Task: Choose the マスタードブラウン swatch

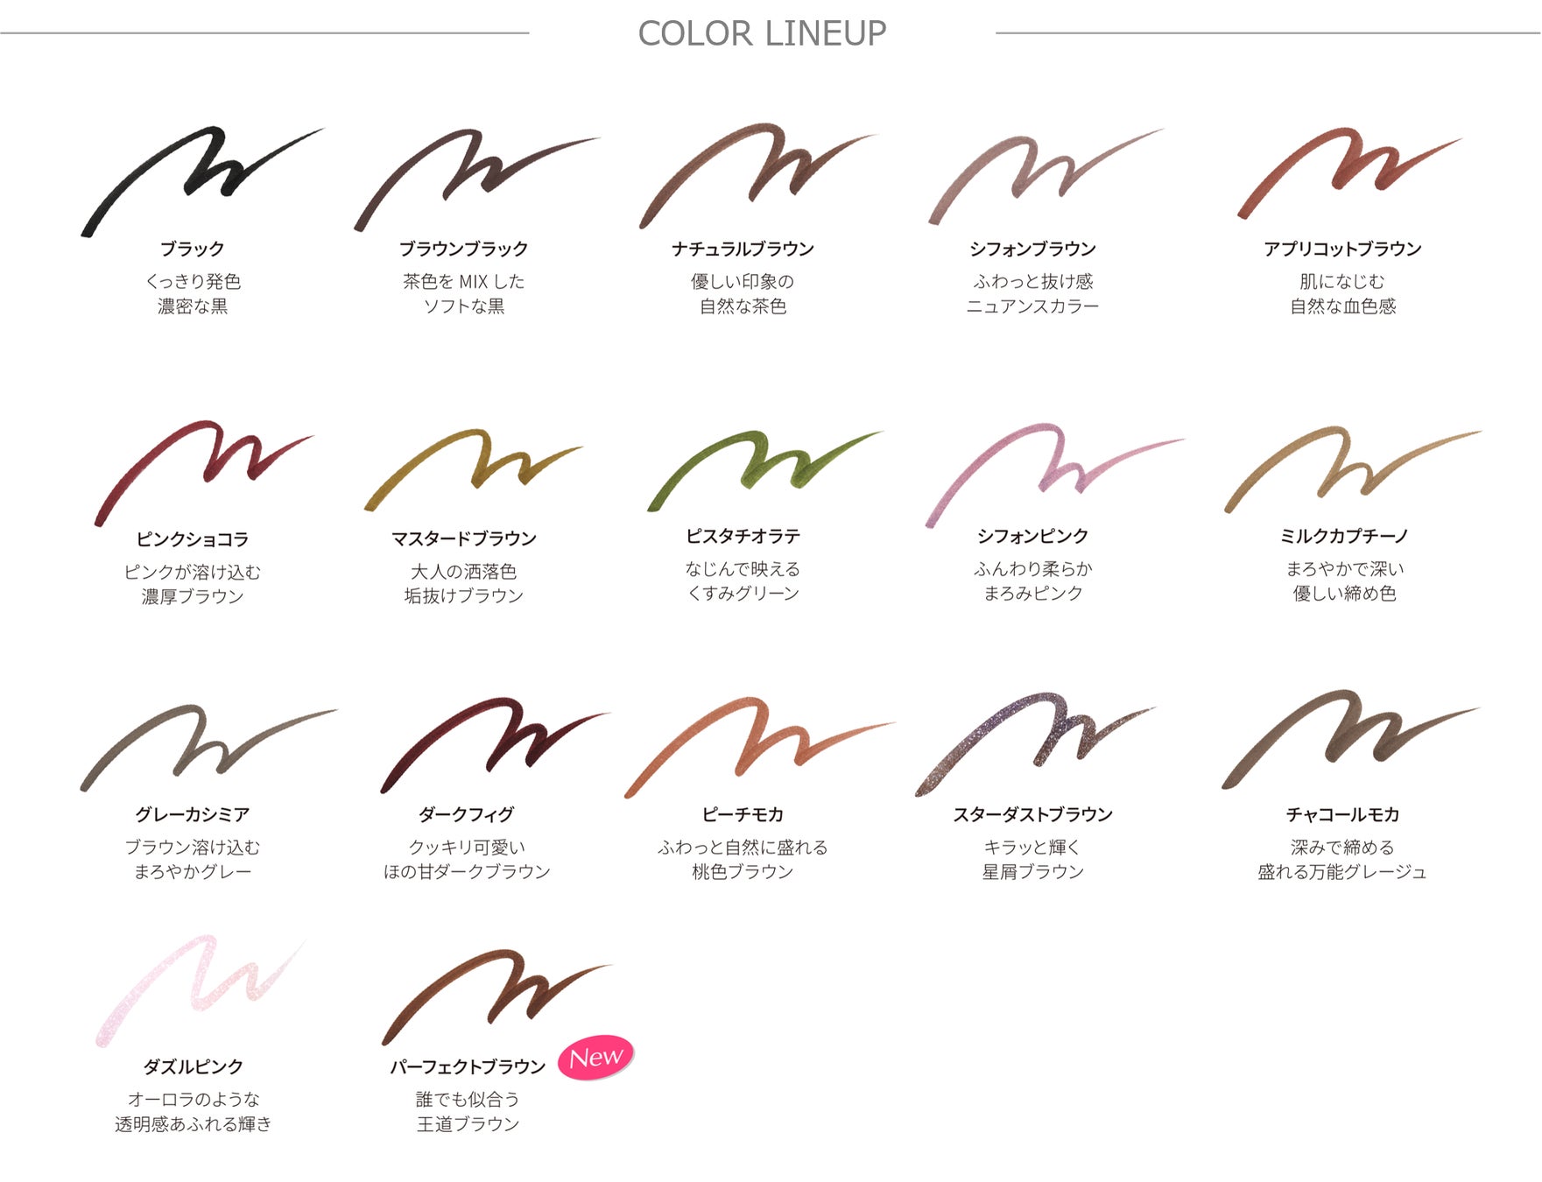Action: pyautogui.click(x=473, y=469)
